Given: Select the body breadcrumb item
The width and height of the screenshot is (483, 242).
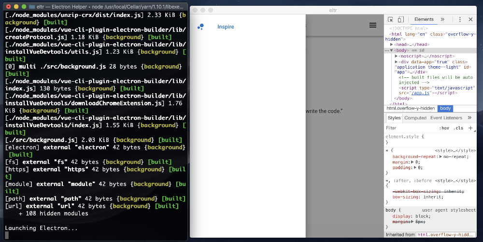Looking at the screenshot, I should (x=445, y=108).
